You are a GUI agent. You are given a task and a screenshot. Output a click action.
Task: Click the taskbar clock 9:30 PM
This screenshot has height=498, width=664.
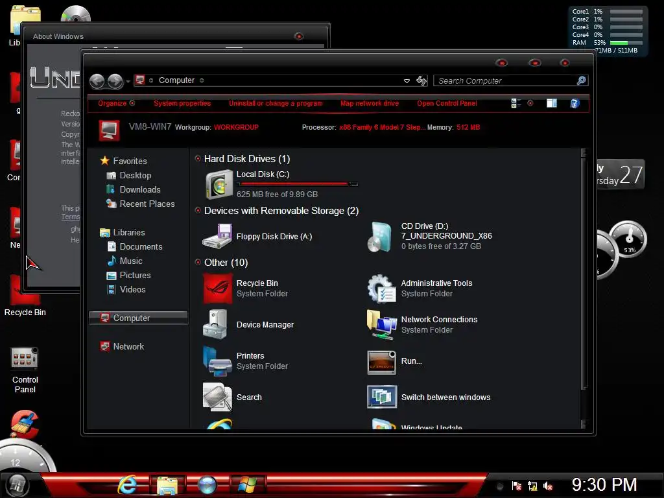[604, 485]
